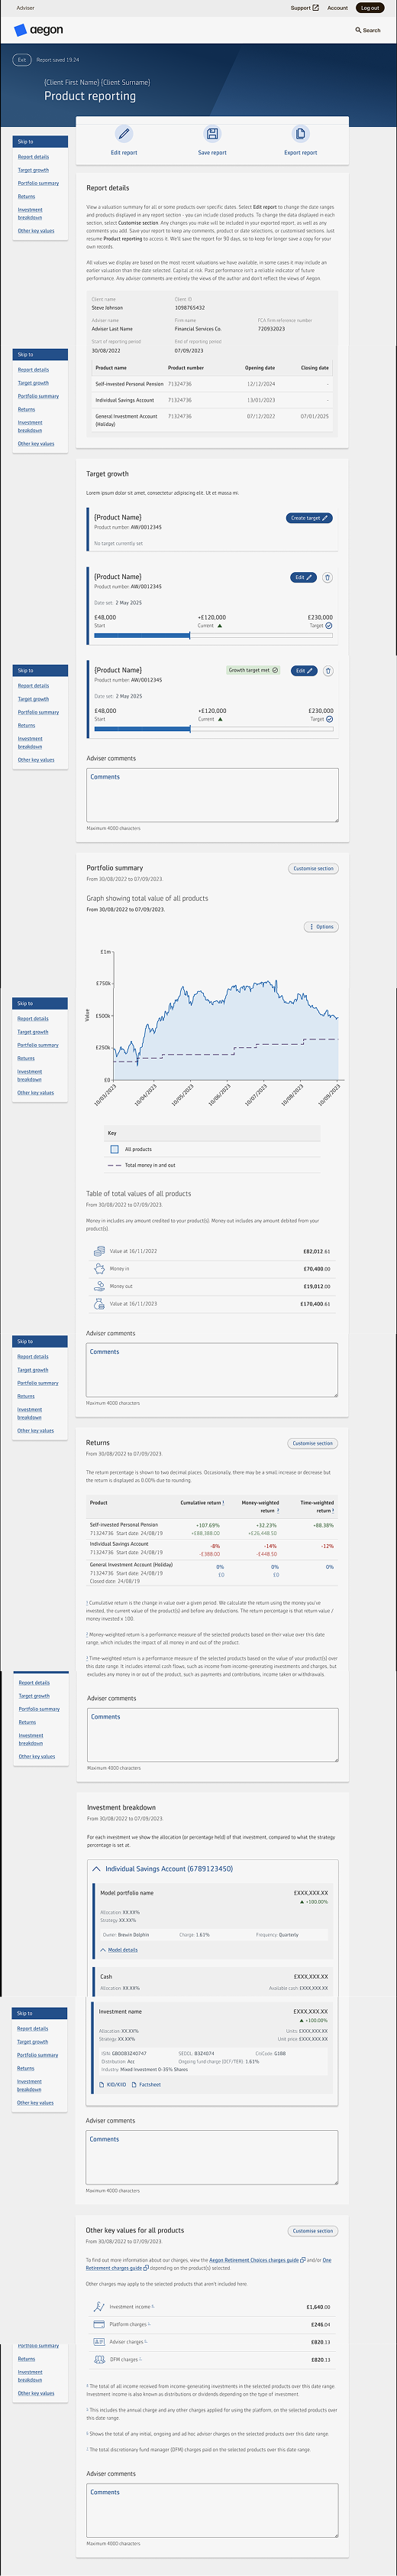Click the Comments box under Other key values
Screen dimensions: 397x2576
212,2510
